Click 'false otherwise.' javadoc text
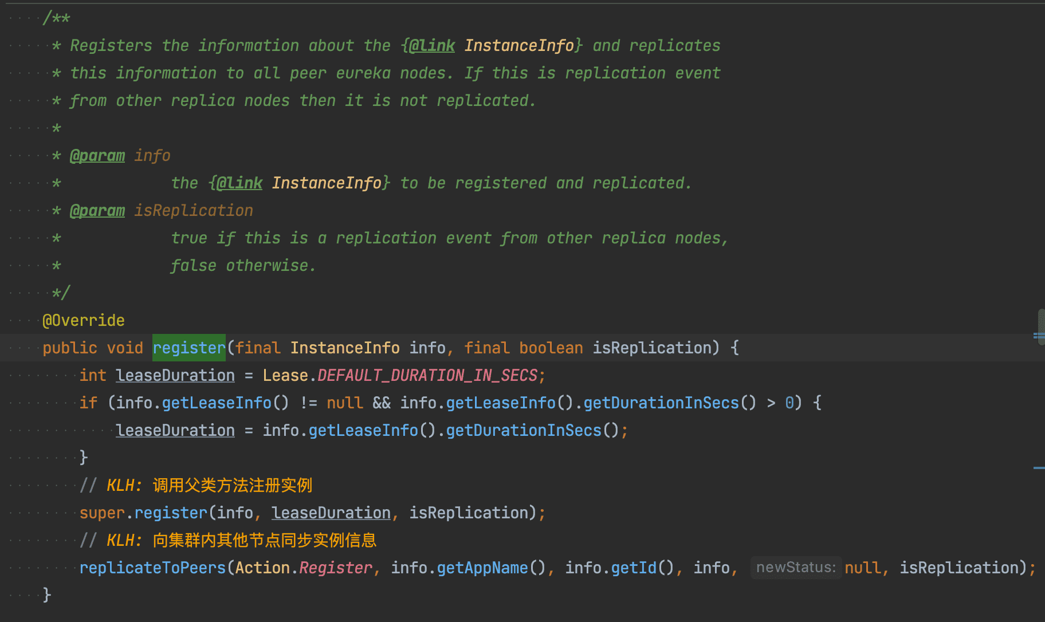This screenshot has width=1045, height=622. click(243, 265)
